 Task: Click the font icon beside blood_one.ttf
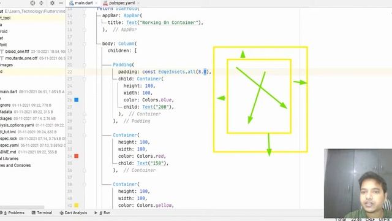(x=2, y=52)
